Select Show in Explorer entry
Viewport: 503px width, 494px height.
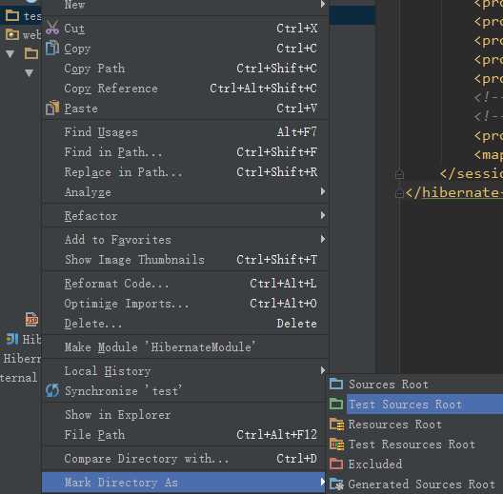tap(185, 414)
